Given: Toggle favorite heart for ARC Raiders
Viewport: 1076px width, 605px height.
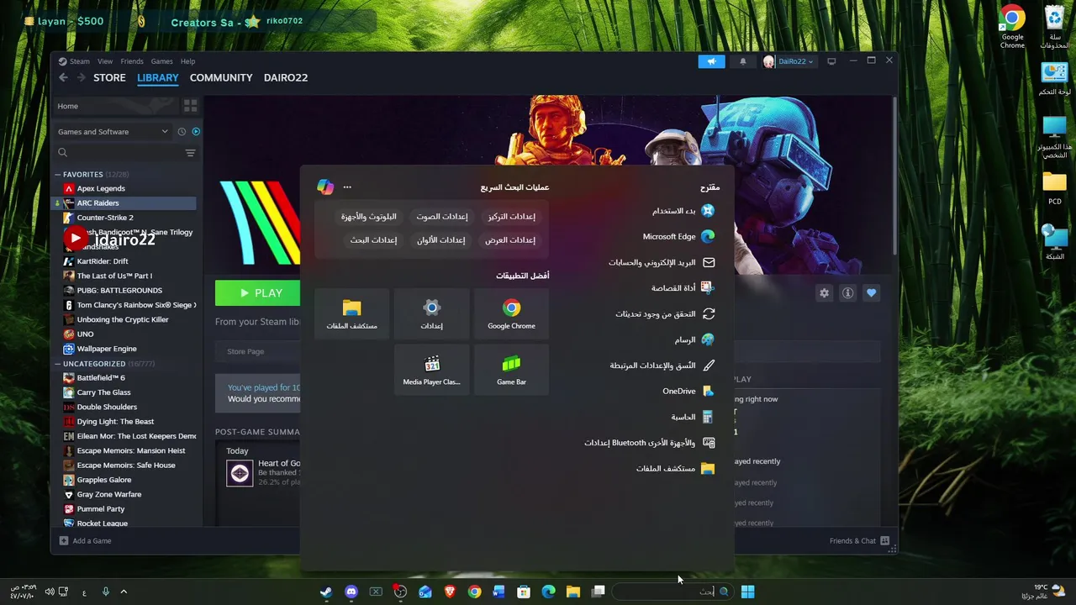Looking at the screenshot, I should [871, 292].
